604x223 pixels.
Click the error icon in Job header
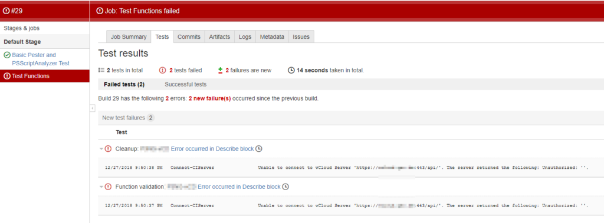[100, 11]
